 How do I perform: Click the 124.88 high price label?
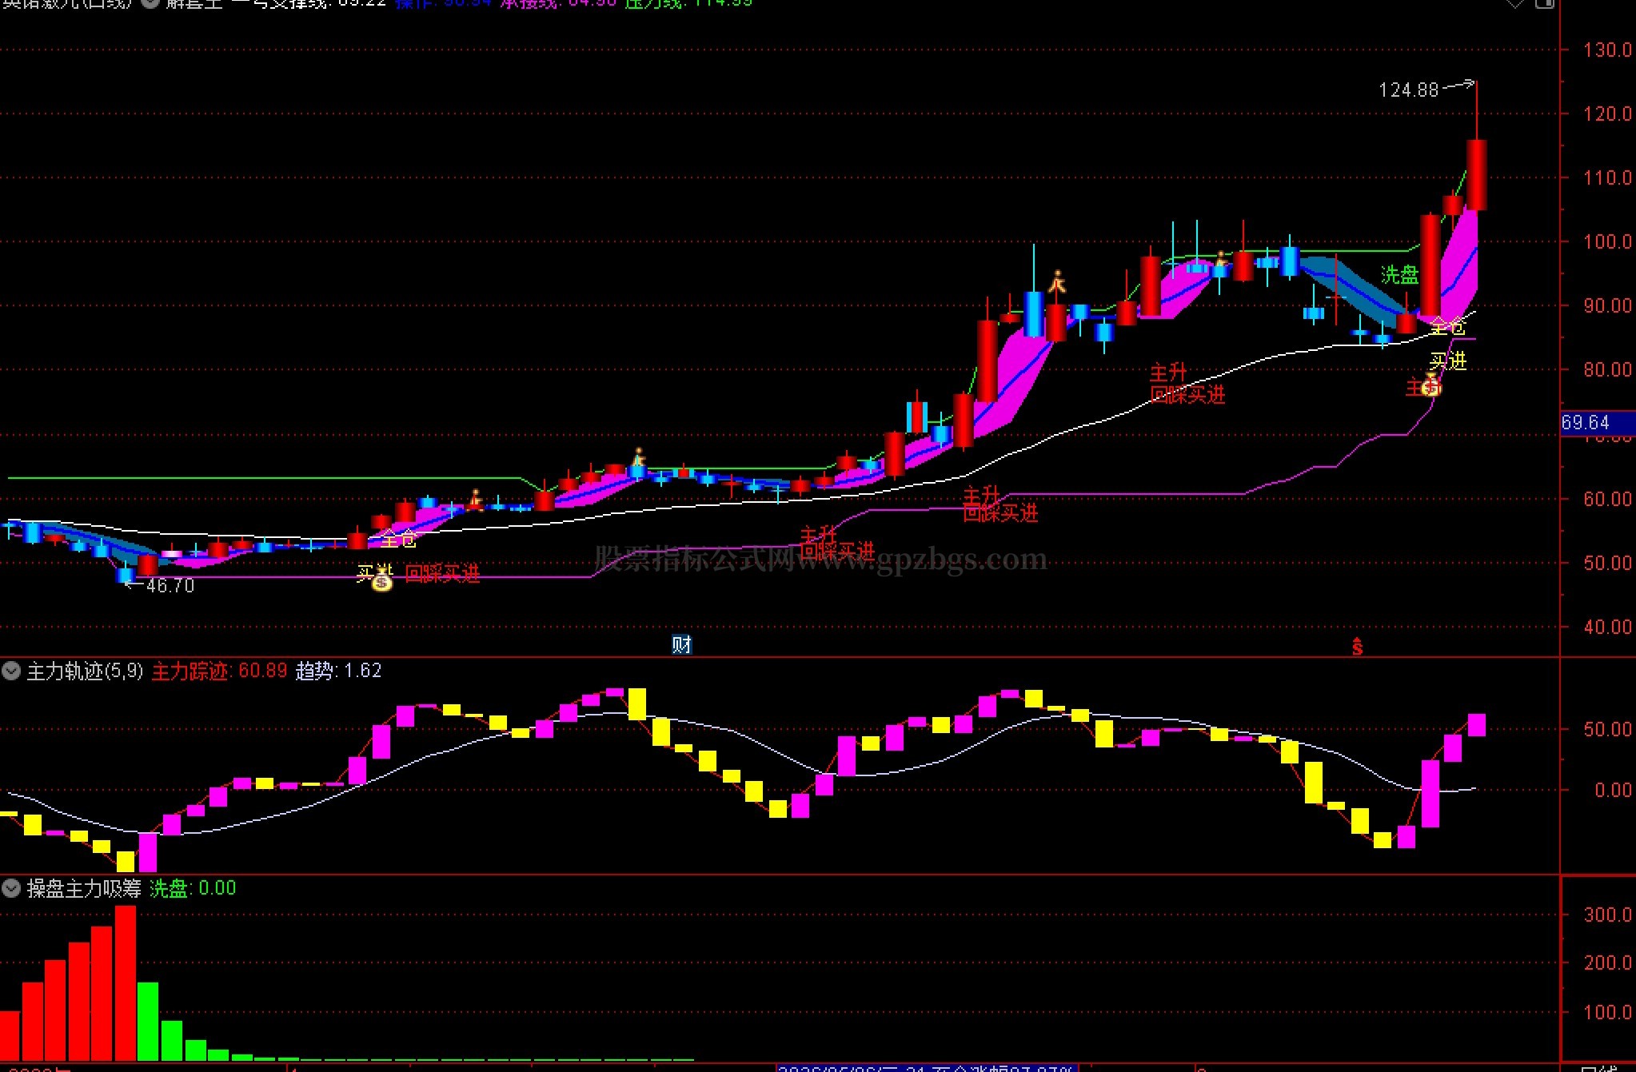[x=1409, y=90]
